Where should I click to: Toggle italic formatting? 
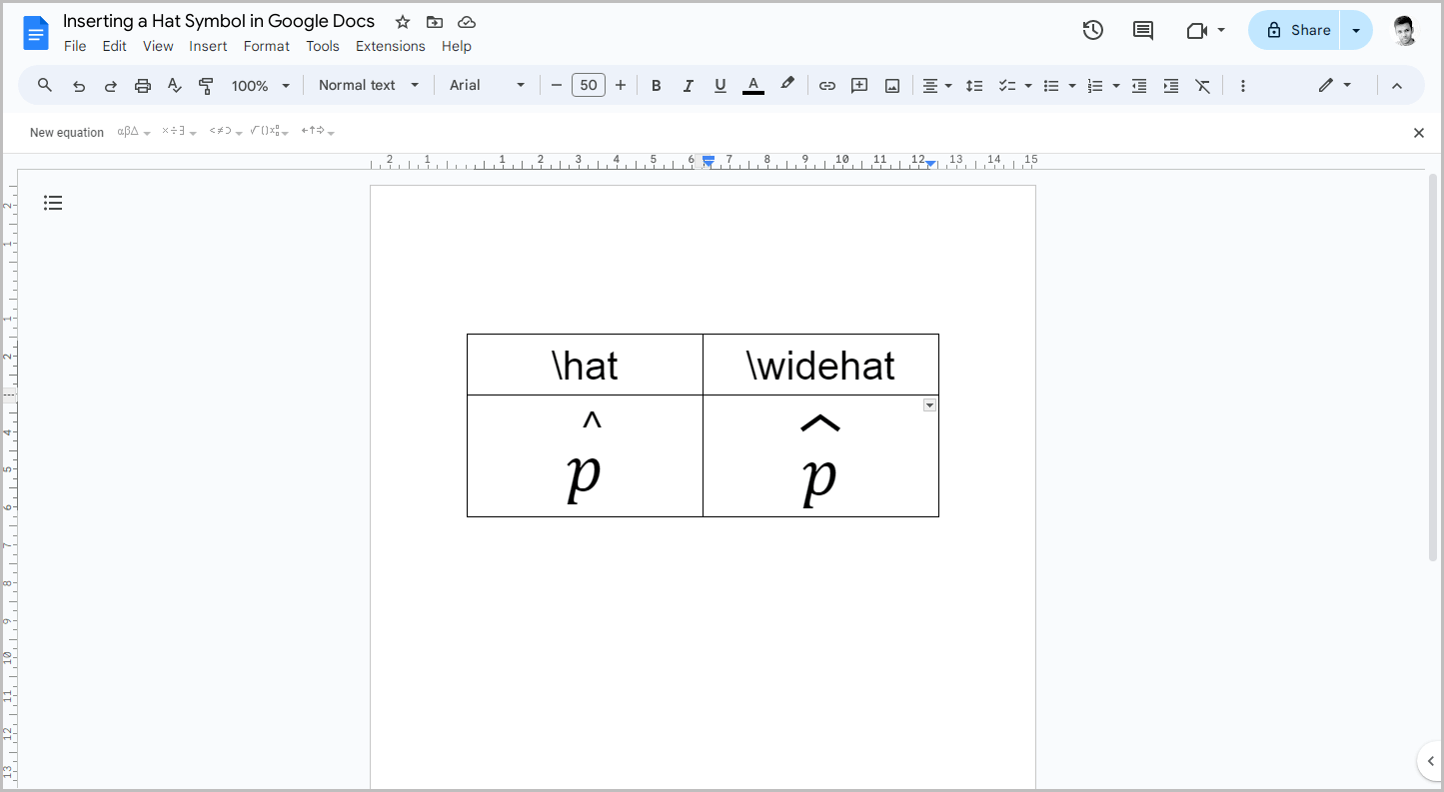click(x=688, y=85)
